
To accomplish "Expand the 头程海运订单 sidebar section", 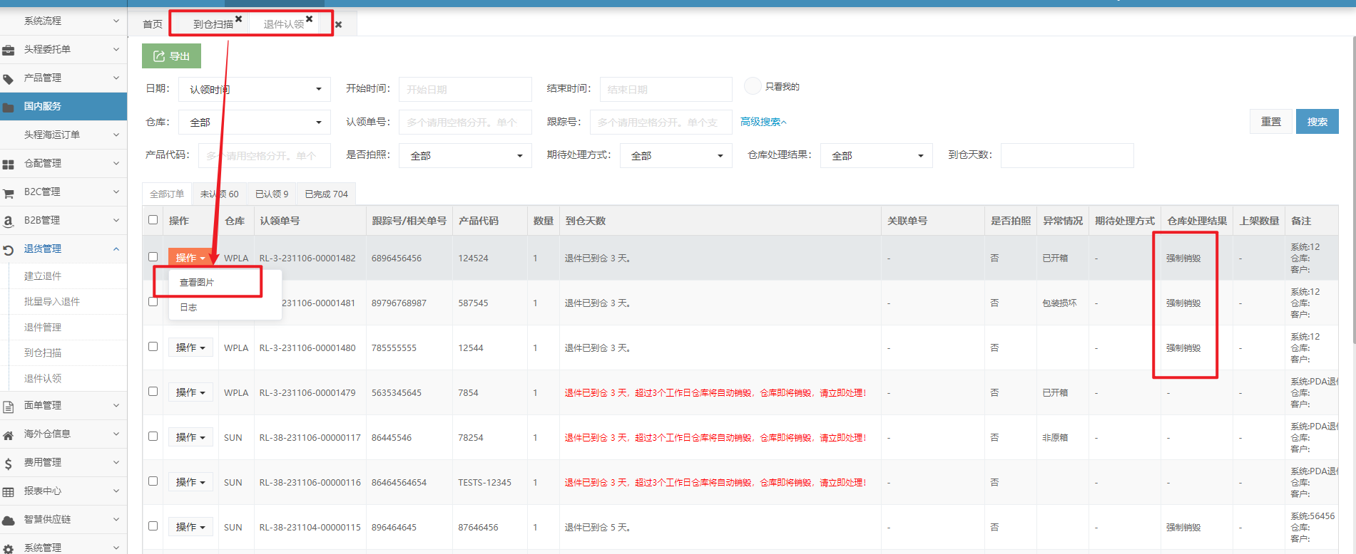I will pos(64,135).
